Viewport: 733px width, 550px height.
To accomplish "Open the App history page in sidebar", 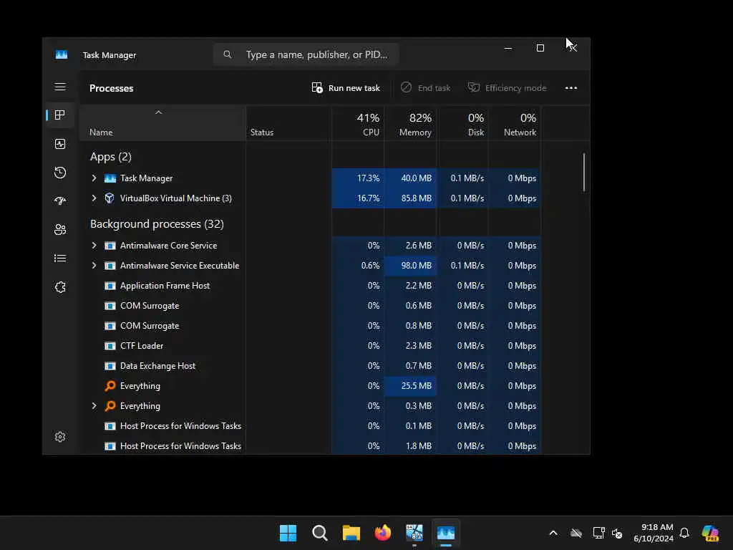I will pos(60,173).
